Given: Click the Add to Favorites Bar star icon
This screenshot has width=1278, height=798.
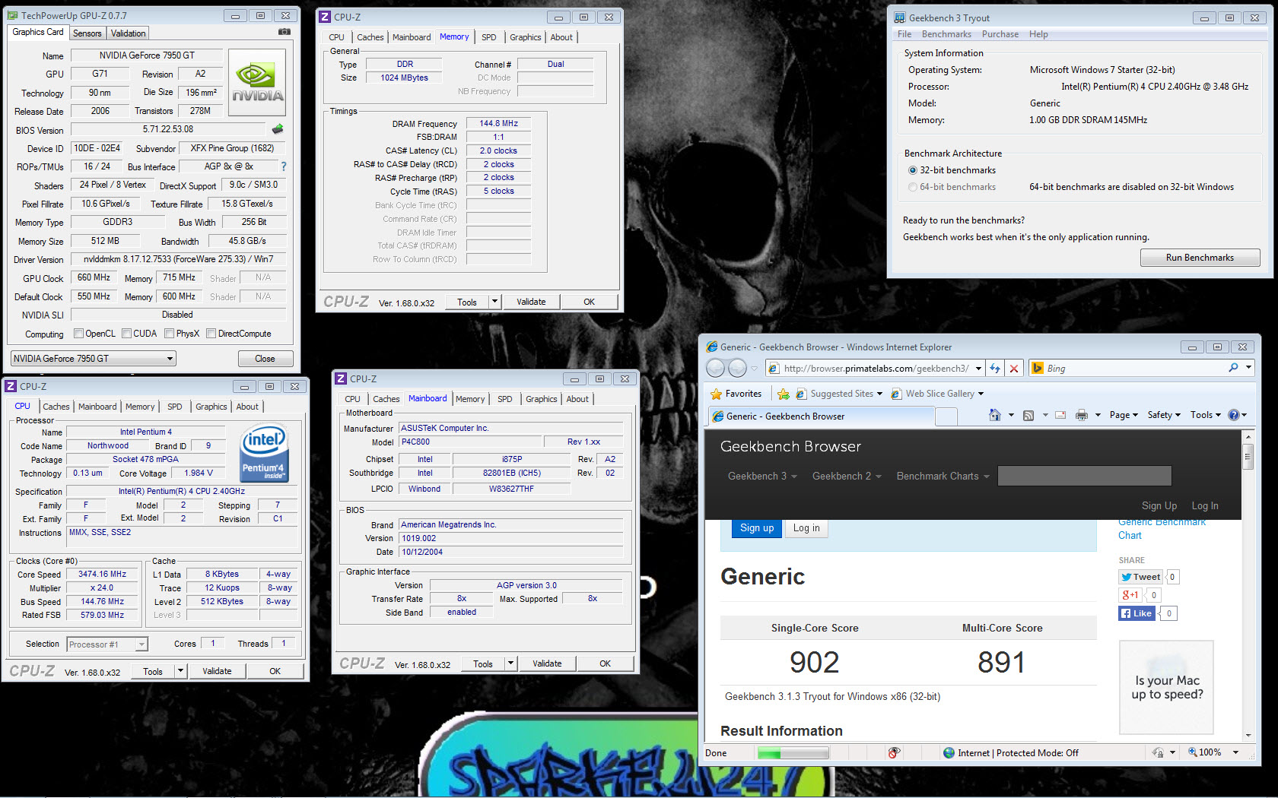Looking at the screenshot, I should (783, 394).
